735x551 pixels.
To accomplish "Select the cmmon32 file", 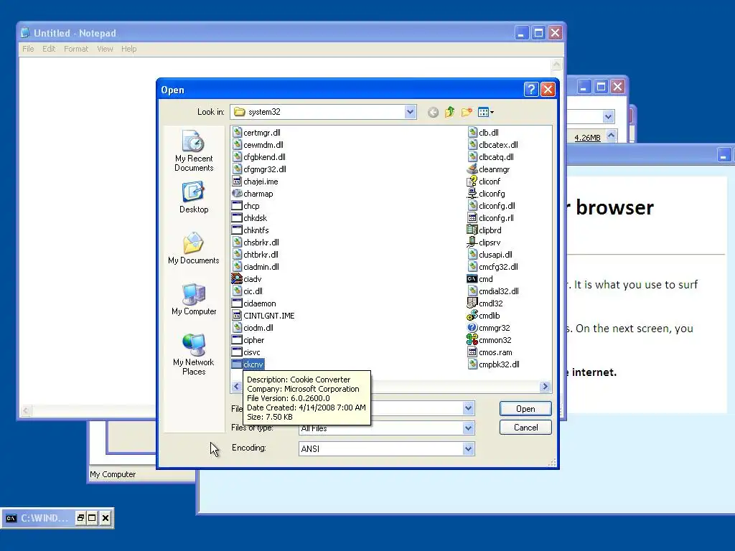I will [490, 339].
